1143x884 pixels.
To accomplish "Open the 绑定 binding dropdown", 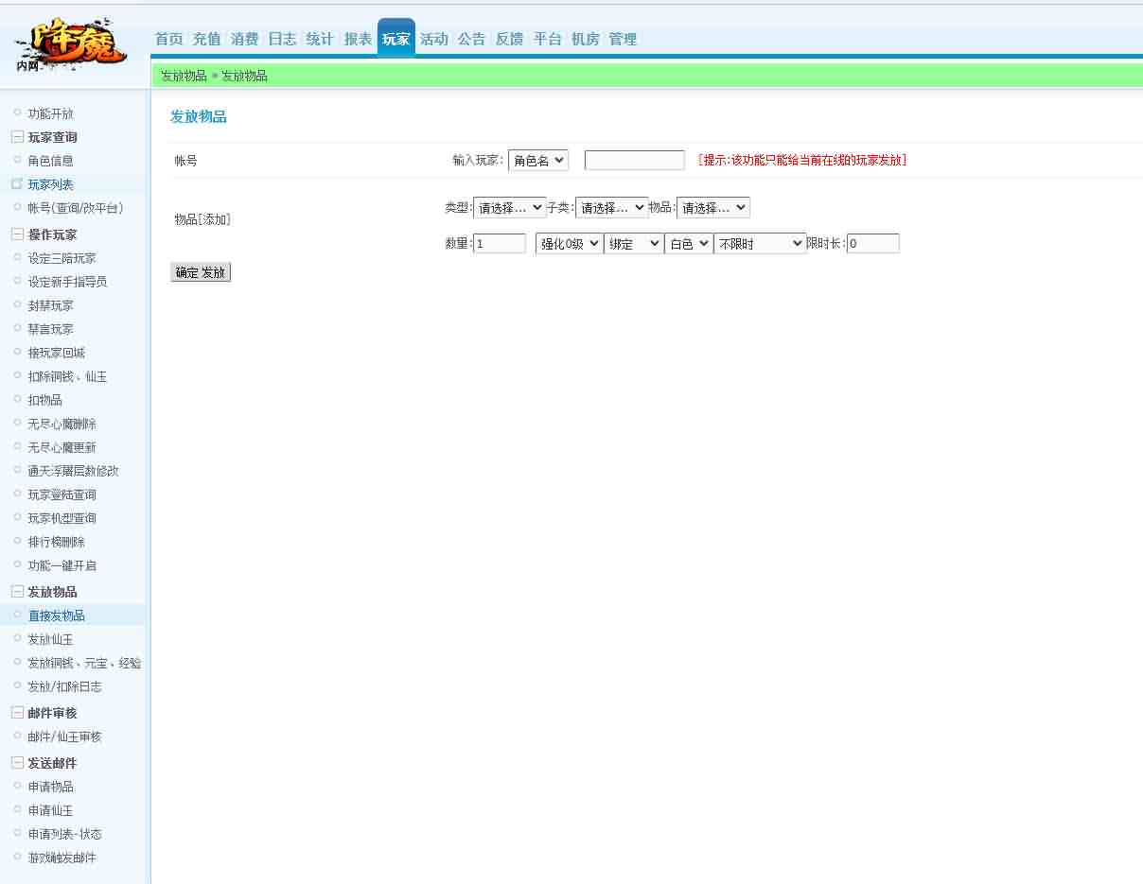I will pyautogui.click(x=634, y=243).
